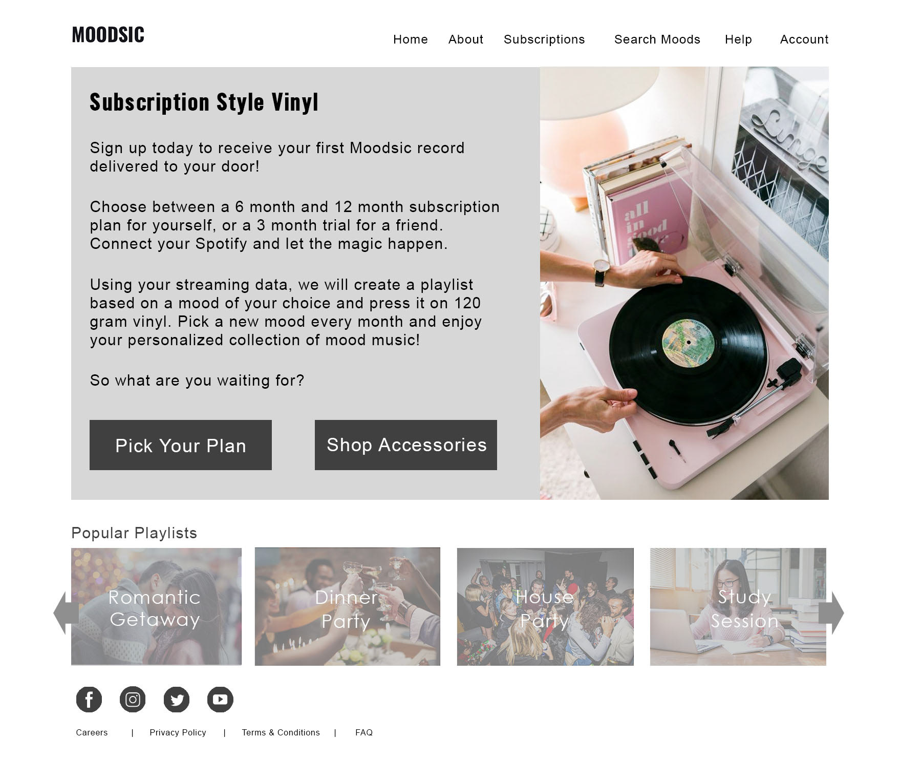Click the MOODSIC logo

[108, 35]
